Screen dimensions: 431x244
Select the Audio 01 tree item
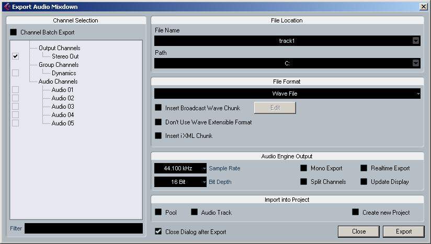tap(62, 90)
